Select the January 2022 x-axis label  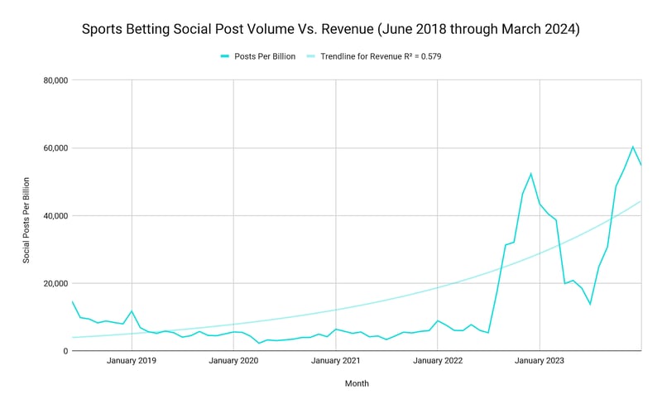pyautogui.click(x=438, y=361)
